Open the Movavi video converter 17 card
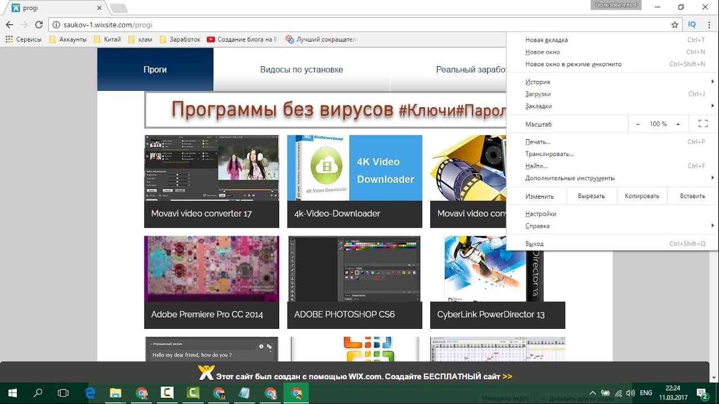This screenshot has width=719, height=404. point(212,181)
